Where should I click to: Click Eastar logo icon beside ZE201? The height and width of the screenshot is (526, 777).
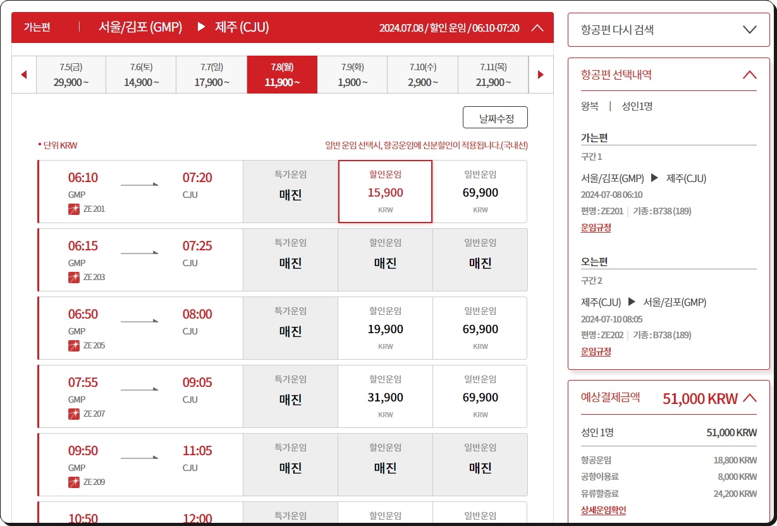[x=74, y=209]
